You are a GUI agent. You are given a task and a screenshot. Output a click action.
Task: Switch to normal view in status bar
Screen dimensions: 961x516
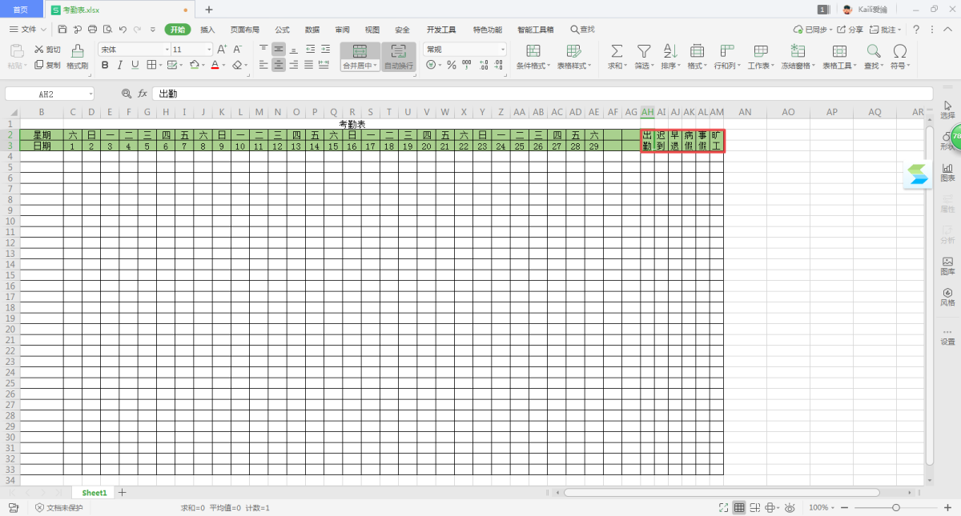(739, 508)
